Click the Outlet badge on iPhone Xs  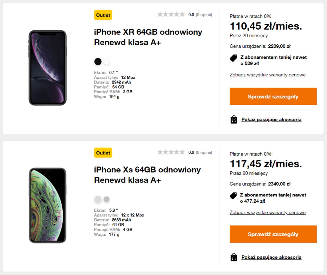pos(103,153)
